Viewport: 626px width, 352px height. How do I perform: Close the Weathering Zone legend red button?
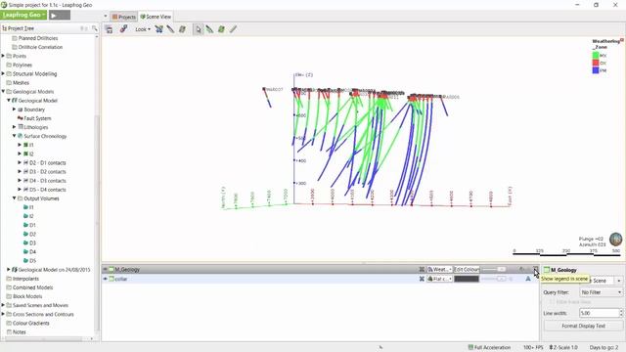pyautogui.click(x=622, y=40)
